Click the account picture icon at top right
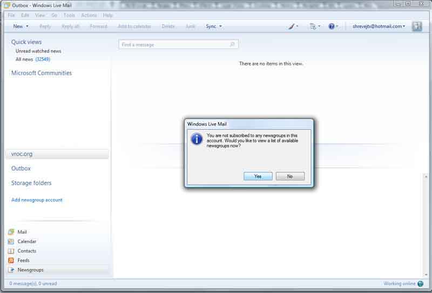This screenshot has width=432, height=293. 417,26
